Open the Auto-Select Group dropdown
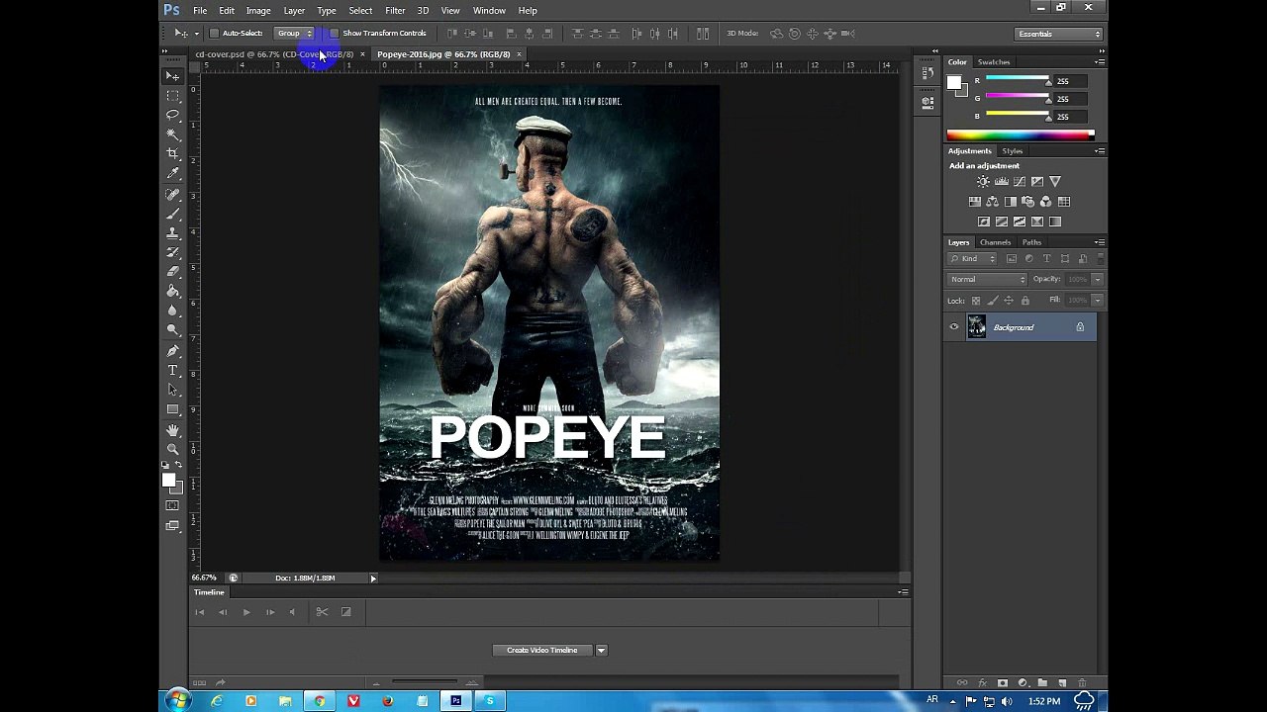Screen dimensions: 1267x712 [x=294, y=34]
